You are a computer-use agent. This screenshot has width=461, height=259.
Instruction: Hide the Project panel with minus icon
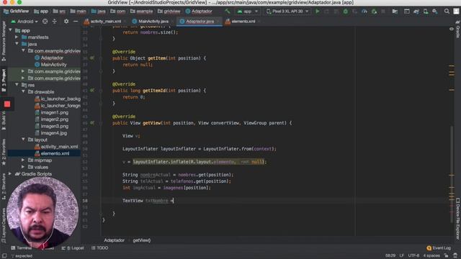point(76,22)
